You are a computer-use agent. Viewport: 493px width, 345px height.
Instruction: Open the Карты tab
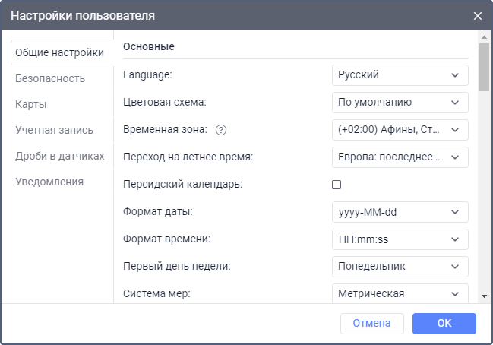(x=31, y=104)
